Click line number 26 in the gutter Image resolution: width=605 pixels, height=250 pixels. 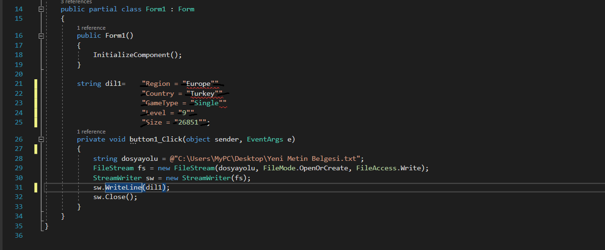click(19, 139)
